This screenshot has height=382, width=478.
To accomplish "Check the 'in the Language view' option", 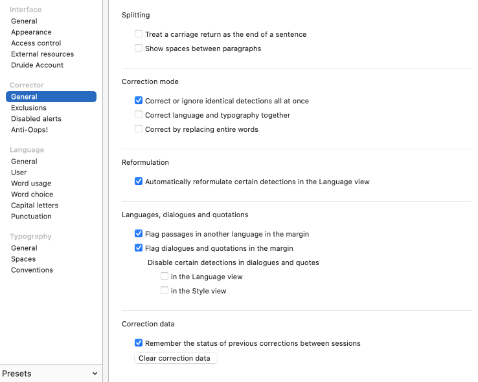I will 165,277.
